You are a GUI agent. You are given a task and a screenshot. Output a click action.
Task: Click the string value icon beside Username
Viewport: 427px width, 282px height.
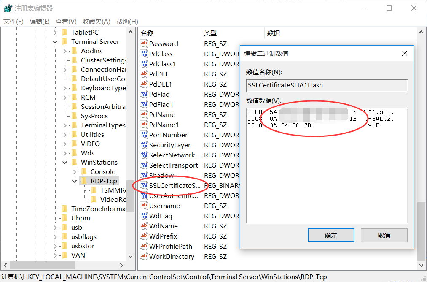pos(143,206)
